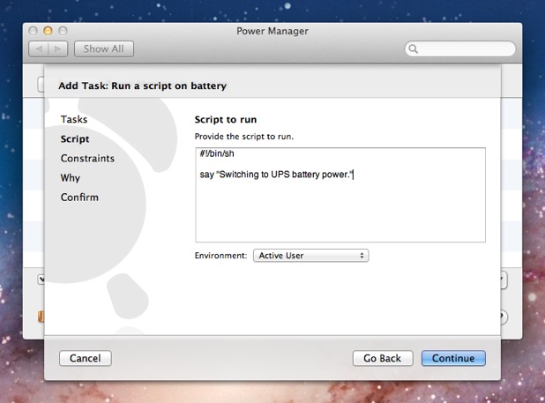545x403 pixels.
Task: Jump to the Why step
Action: (x=71, y=177)
